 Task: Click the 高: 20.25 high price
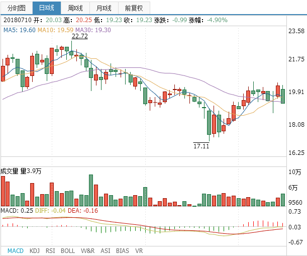(x=78, y=20)
